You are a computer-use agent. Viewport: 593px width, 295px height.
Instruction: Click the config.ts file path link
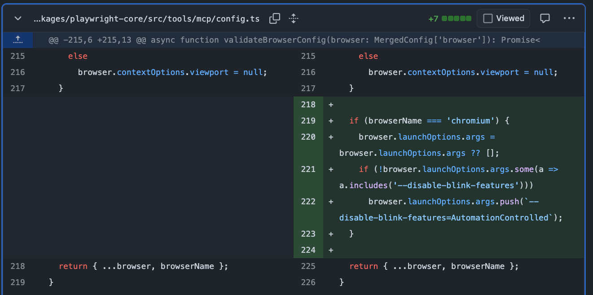(147, 18)
